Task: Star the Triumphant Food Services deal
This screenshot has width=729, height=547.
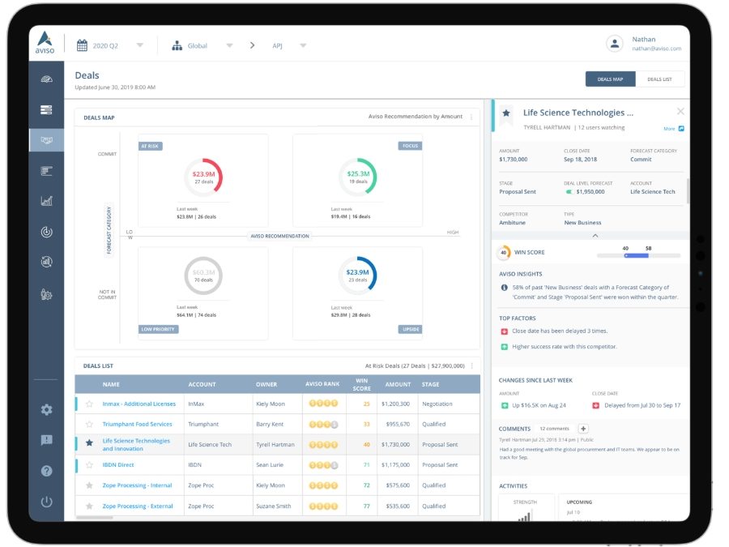Action: point(89,424)
